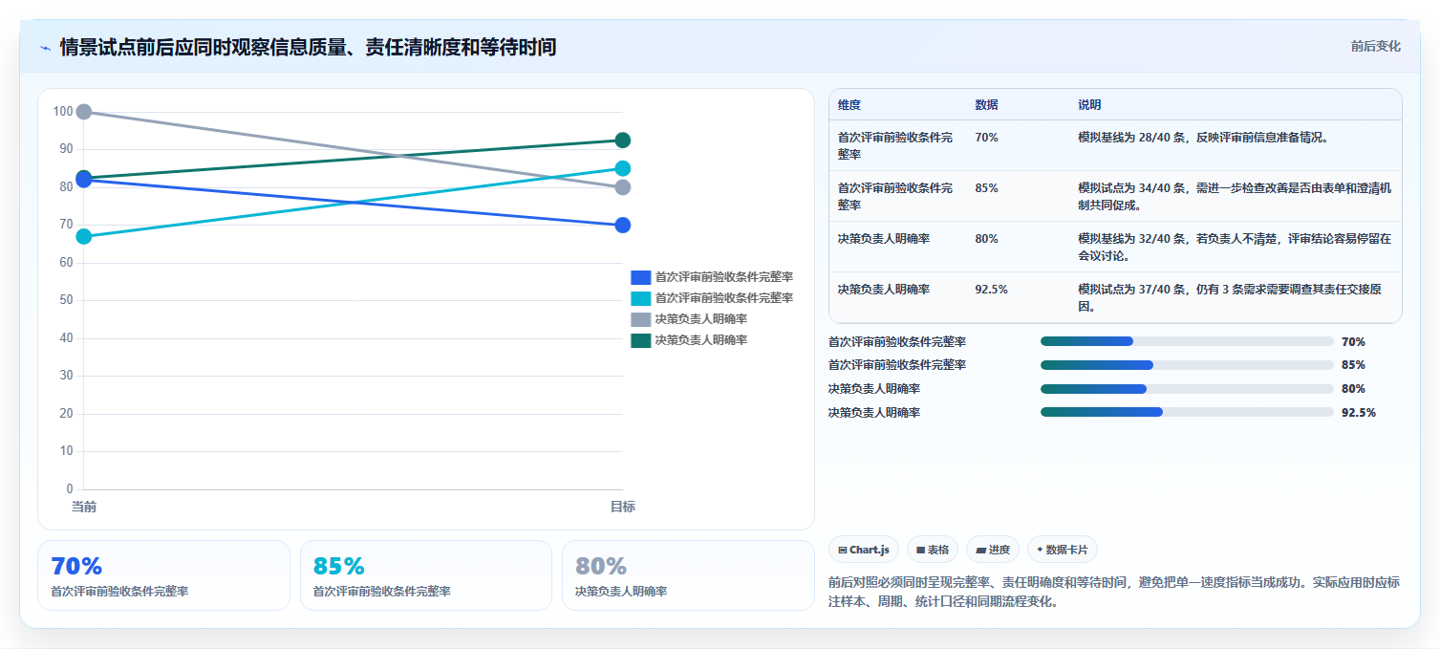The height and width of the screenshot is (649, 1440).
Task: Click the cyan data point at 67 on 当前
Action: tap(84, 236)
